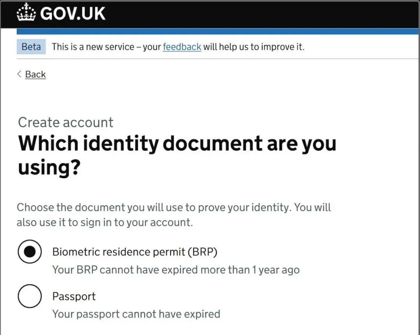Click the black GOV.UK header bar
This screenshot has width=420, height=335.
210,15
